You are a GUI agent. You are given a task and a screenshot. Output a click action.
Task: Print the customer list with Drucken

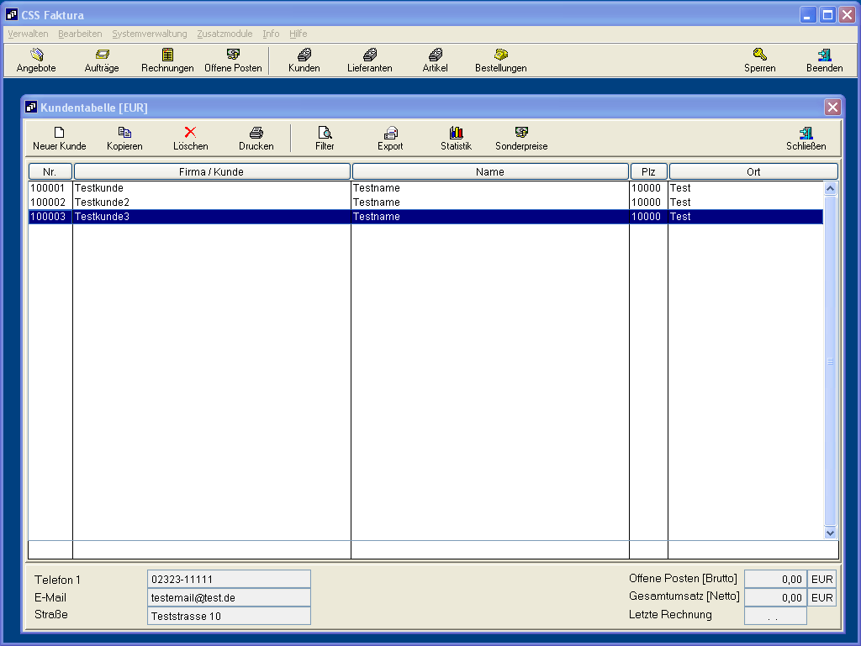[x=256, y=139]
